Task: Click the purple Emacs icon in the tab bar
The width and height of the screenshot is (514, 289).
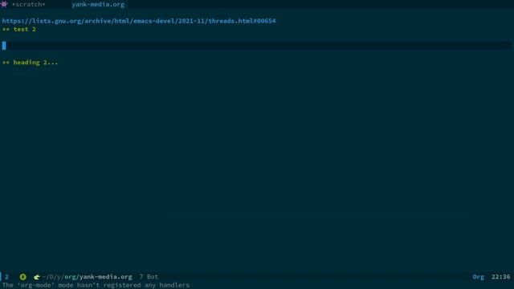Action: [x=4, y=4]
